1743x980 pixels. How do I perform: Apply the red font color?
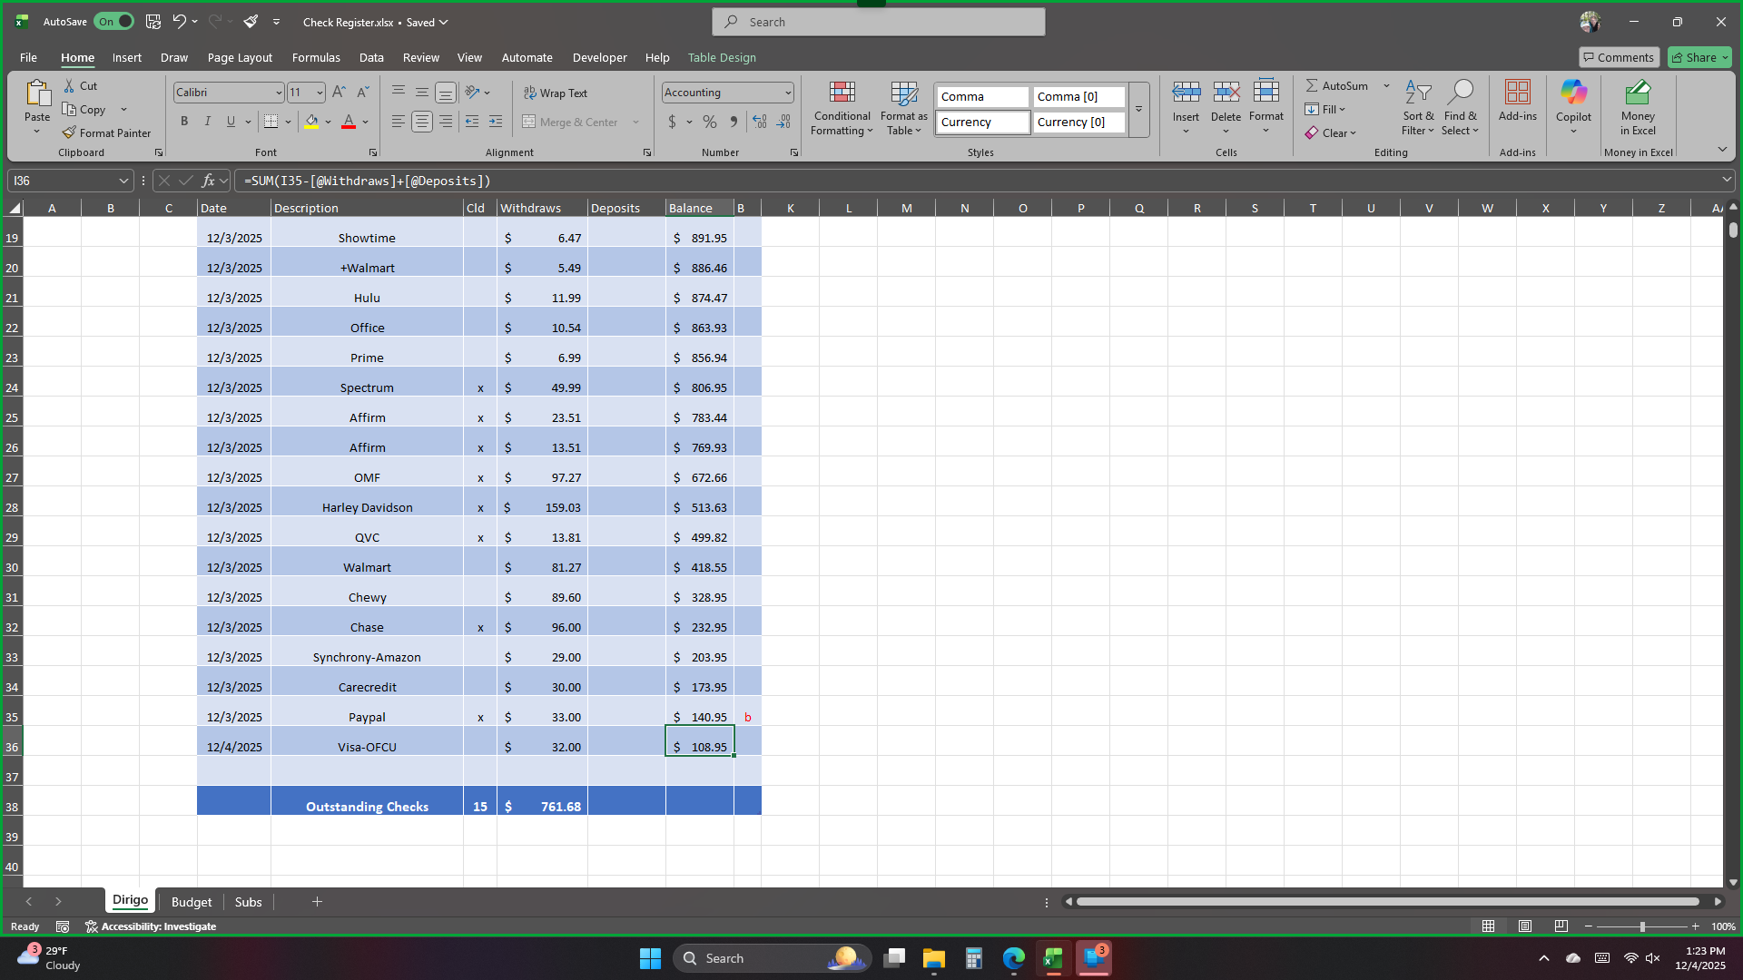click(x=349, y=122)
